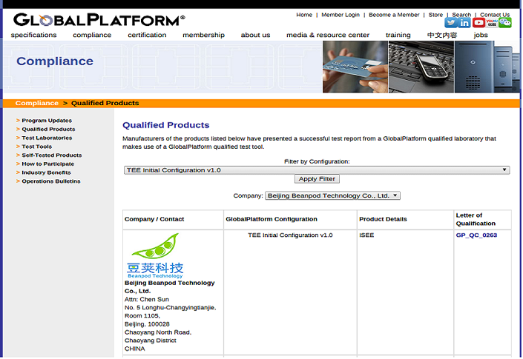This screenshot has height=359, width=523.
Task: Click the GlobalPlatform Configuration column header
Action: [x=290, y=220]
